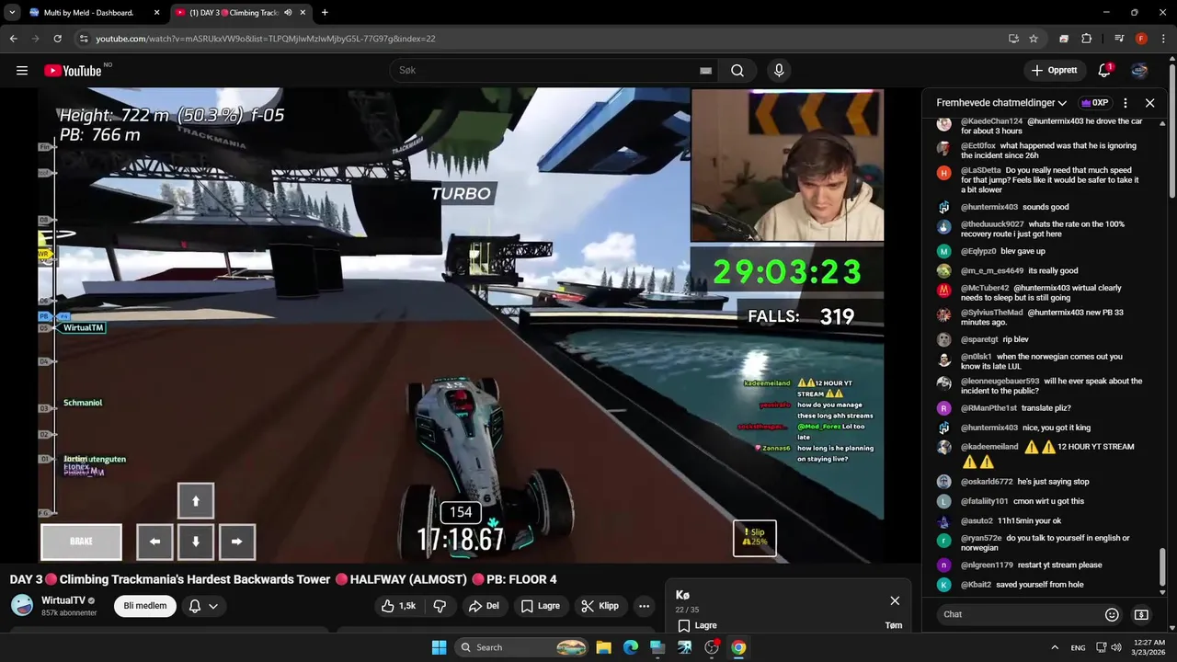Clip the video using Klipp
The image size is (1177, 662).
pos(600,606)
